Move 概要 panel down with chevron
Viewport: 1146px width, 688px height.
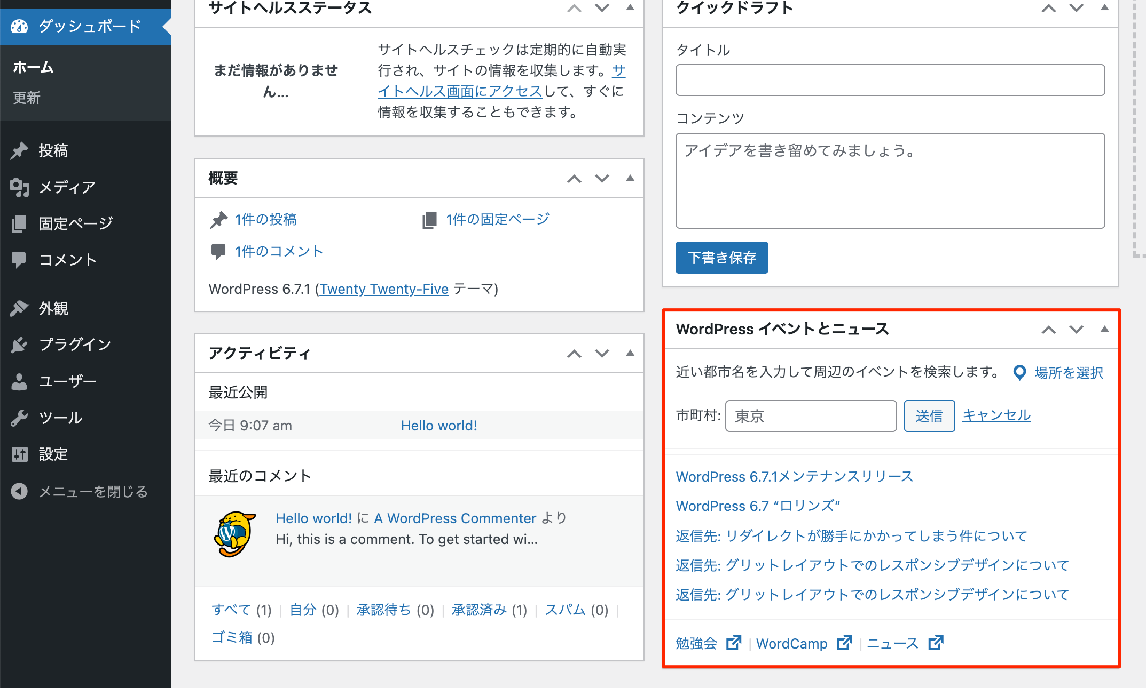pyautogui.click(x=602, y=179)
